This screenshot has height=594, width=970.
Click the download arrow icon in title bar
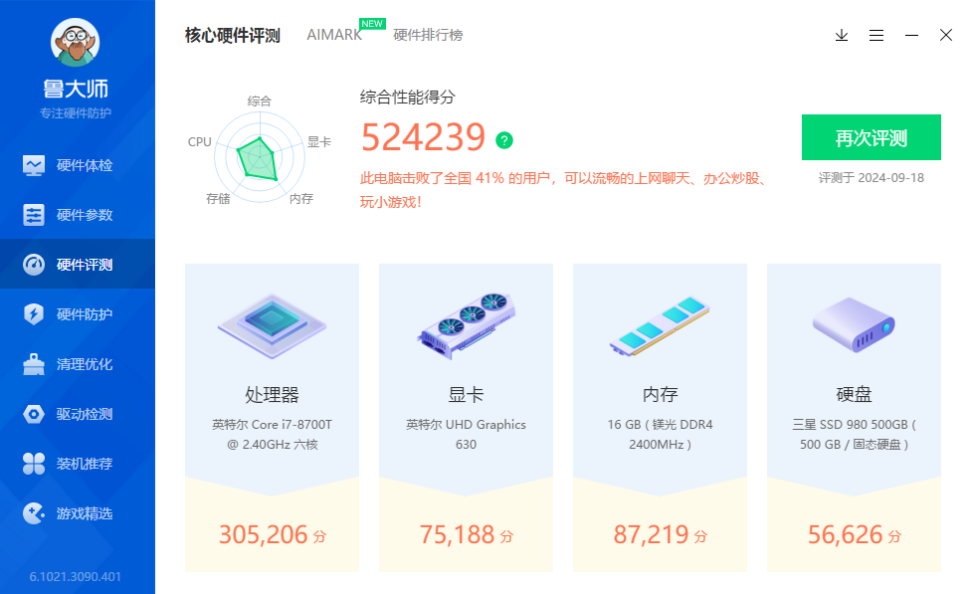(842, 35)
